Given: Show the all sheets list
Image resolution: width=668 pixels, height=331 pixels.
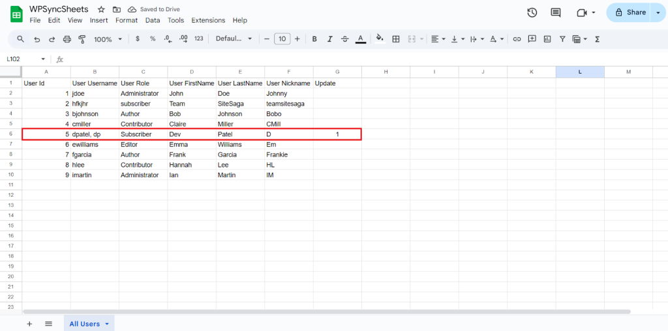Looking at the screenshot, I should 48,324.
